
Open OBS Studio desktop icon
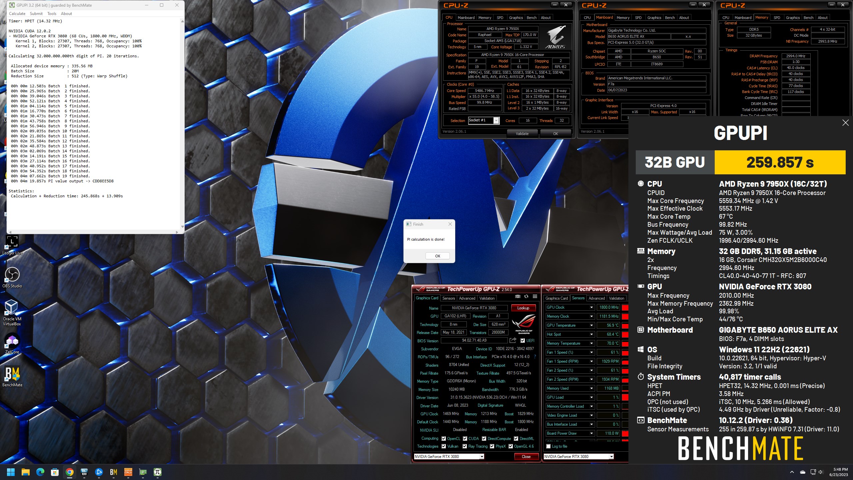coord(12,278)
